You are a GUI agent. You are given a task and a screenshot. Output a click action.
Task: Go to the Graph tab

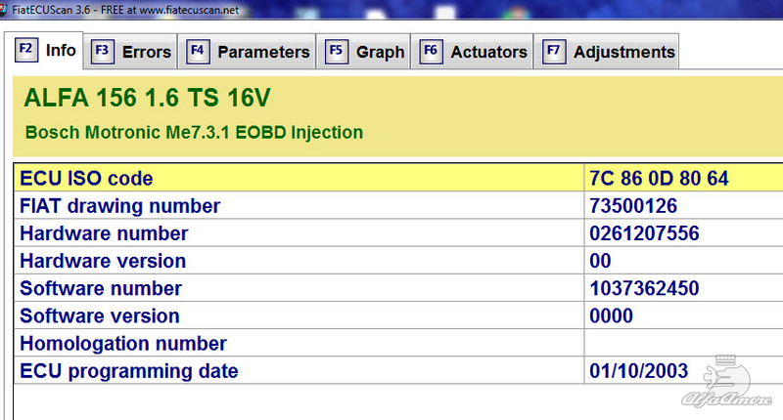363,52
